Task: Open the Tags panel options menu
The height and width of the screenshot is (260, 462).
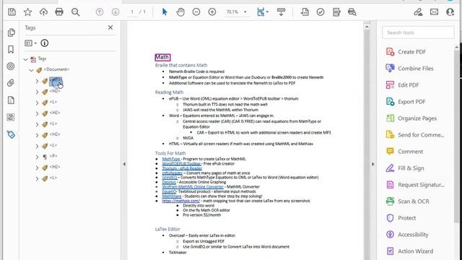Action: (30, 43)
